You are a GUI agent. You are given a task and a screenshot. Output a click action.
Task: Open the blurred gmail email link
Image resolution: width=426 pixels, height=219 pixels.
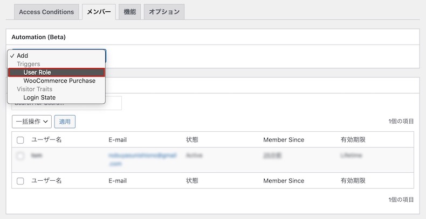(x=143, y=159)
